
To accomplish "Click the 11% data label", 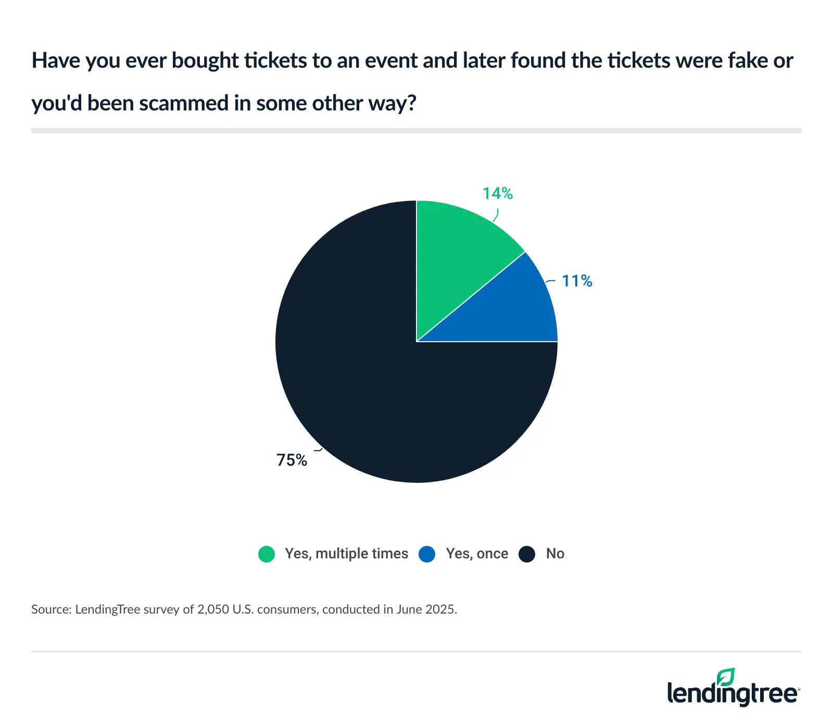I will [x=577, y=281].
